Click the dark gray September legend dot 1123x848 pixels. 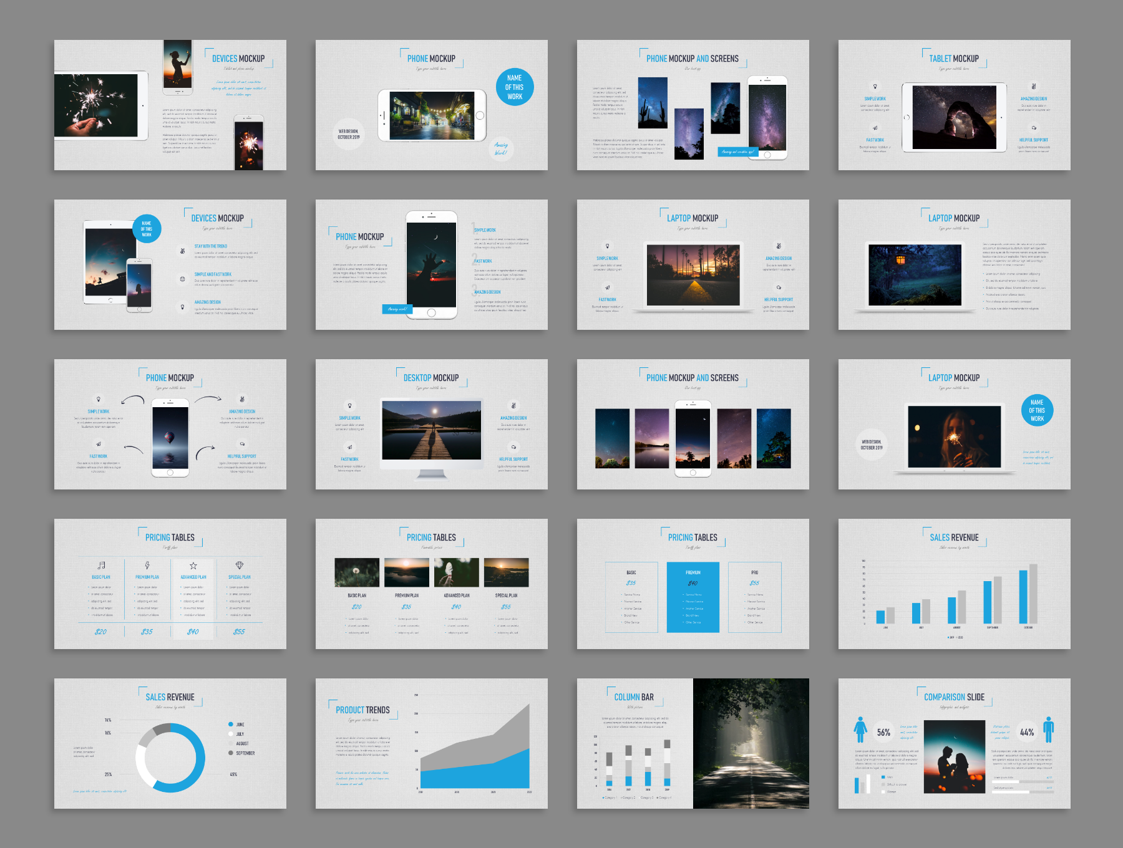click(x=231, y=753)
